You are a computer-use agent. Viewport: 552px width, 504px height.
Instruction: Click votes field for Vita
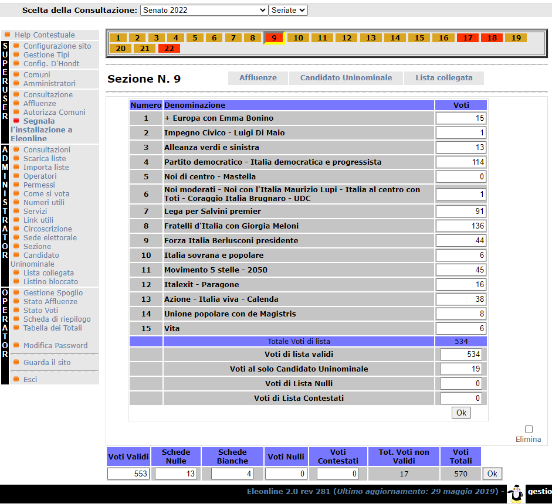(x=461, y=329)
